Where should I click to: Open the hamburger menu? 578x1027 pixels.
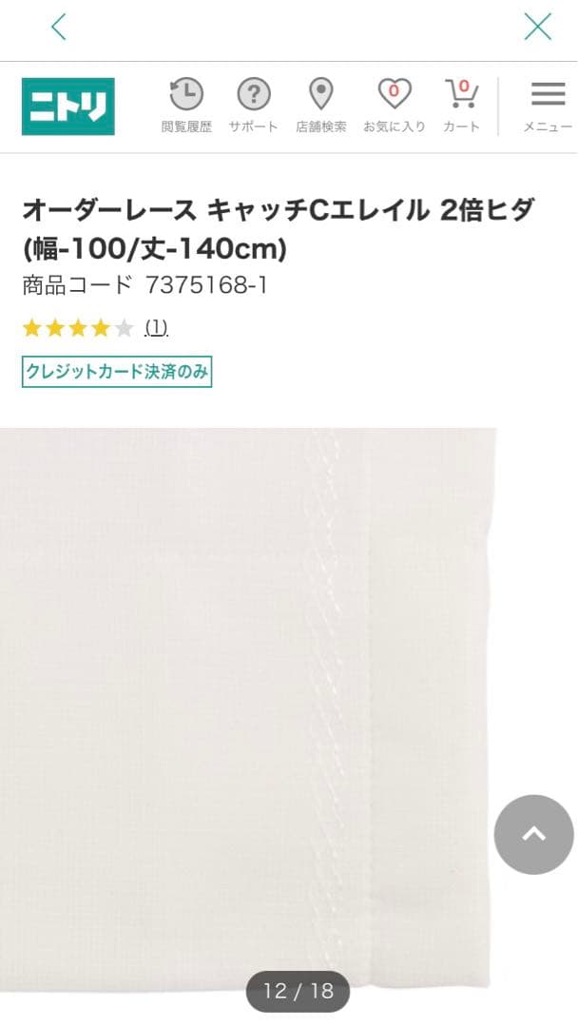pos(548,93)
